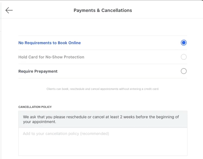Click the words credit card in helper text
Image resolution: width=203 pixels, height=159 pixels.
coord(151,89)
